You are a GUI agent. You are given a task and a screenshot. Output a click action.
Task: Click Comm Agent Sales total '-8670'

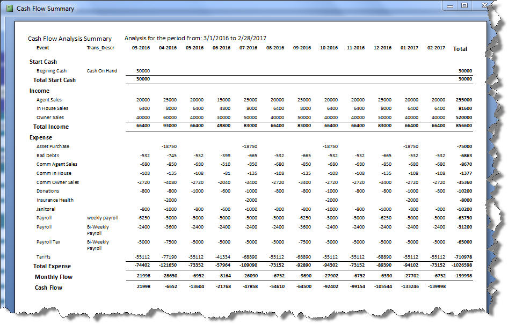[466, 164]
